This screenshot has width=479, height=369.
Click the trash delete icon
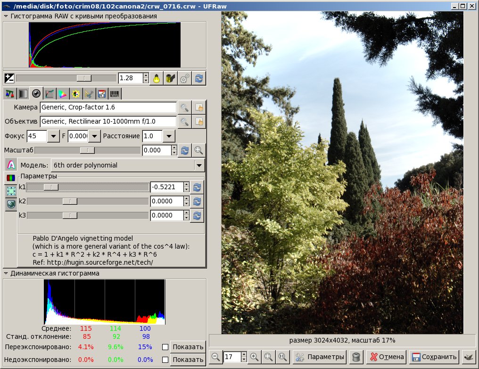(x=356, y=357)
